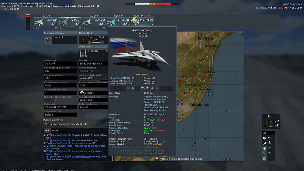Switch to the Battle chat tab
This screenshot has height=171, width=304.
pos(55,131)
